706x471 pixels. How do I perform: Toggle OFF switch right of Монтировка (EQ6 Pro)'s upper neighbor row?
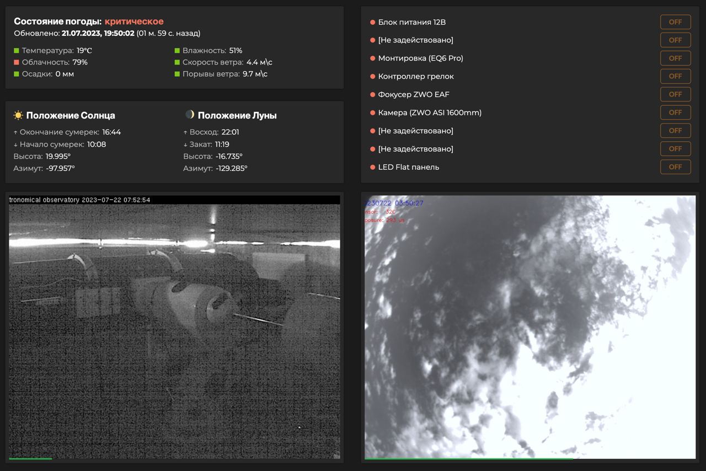pyautogui.click(x=675, y=40)
